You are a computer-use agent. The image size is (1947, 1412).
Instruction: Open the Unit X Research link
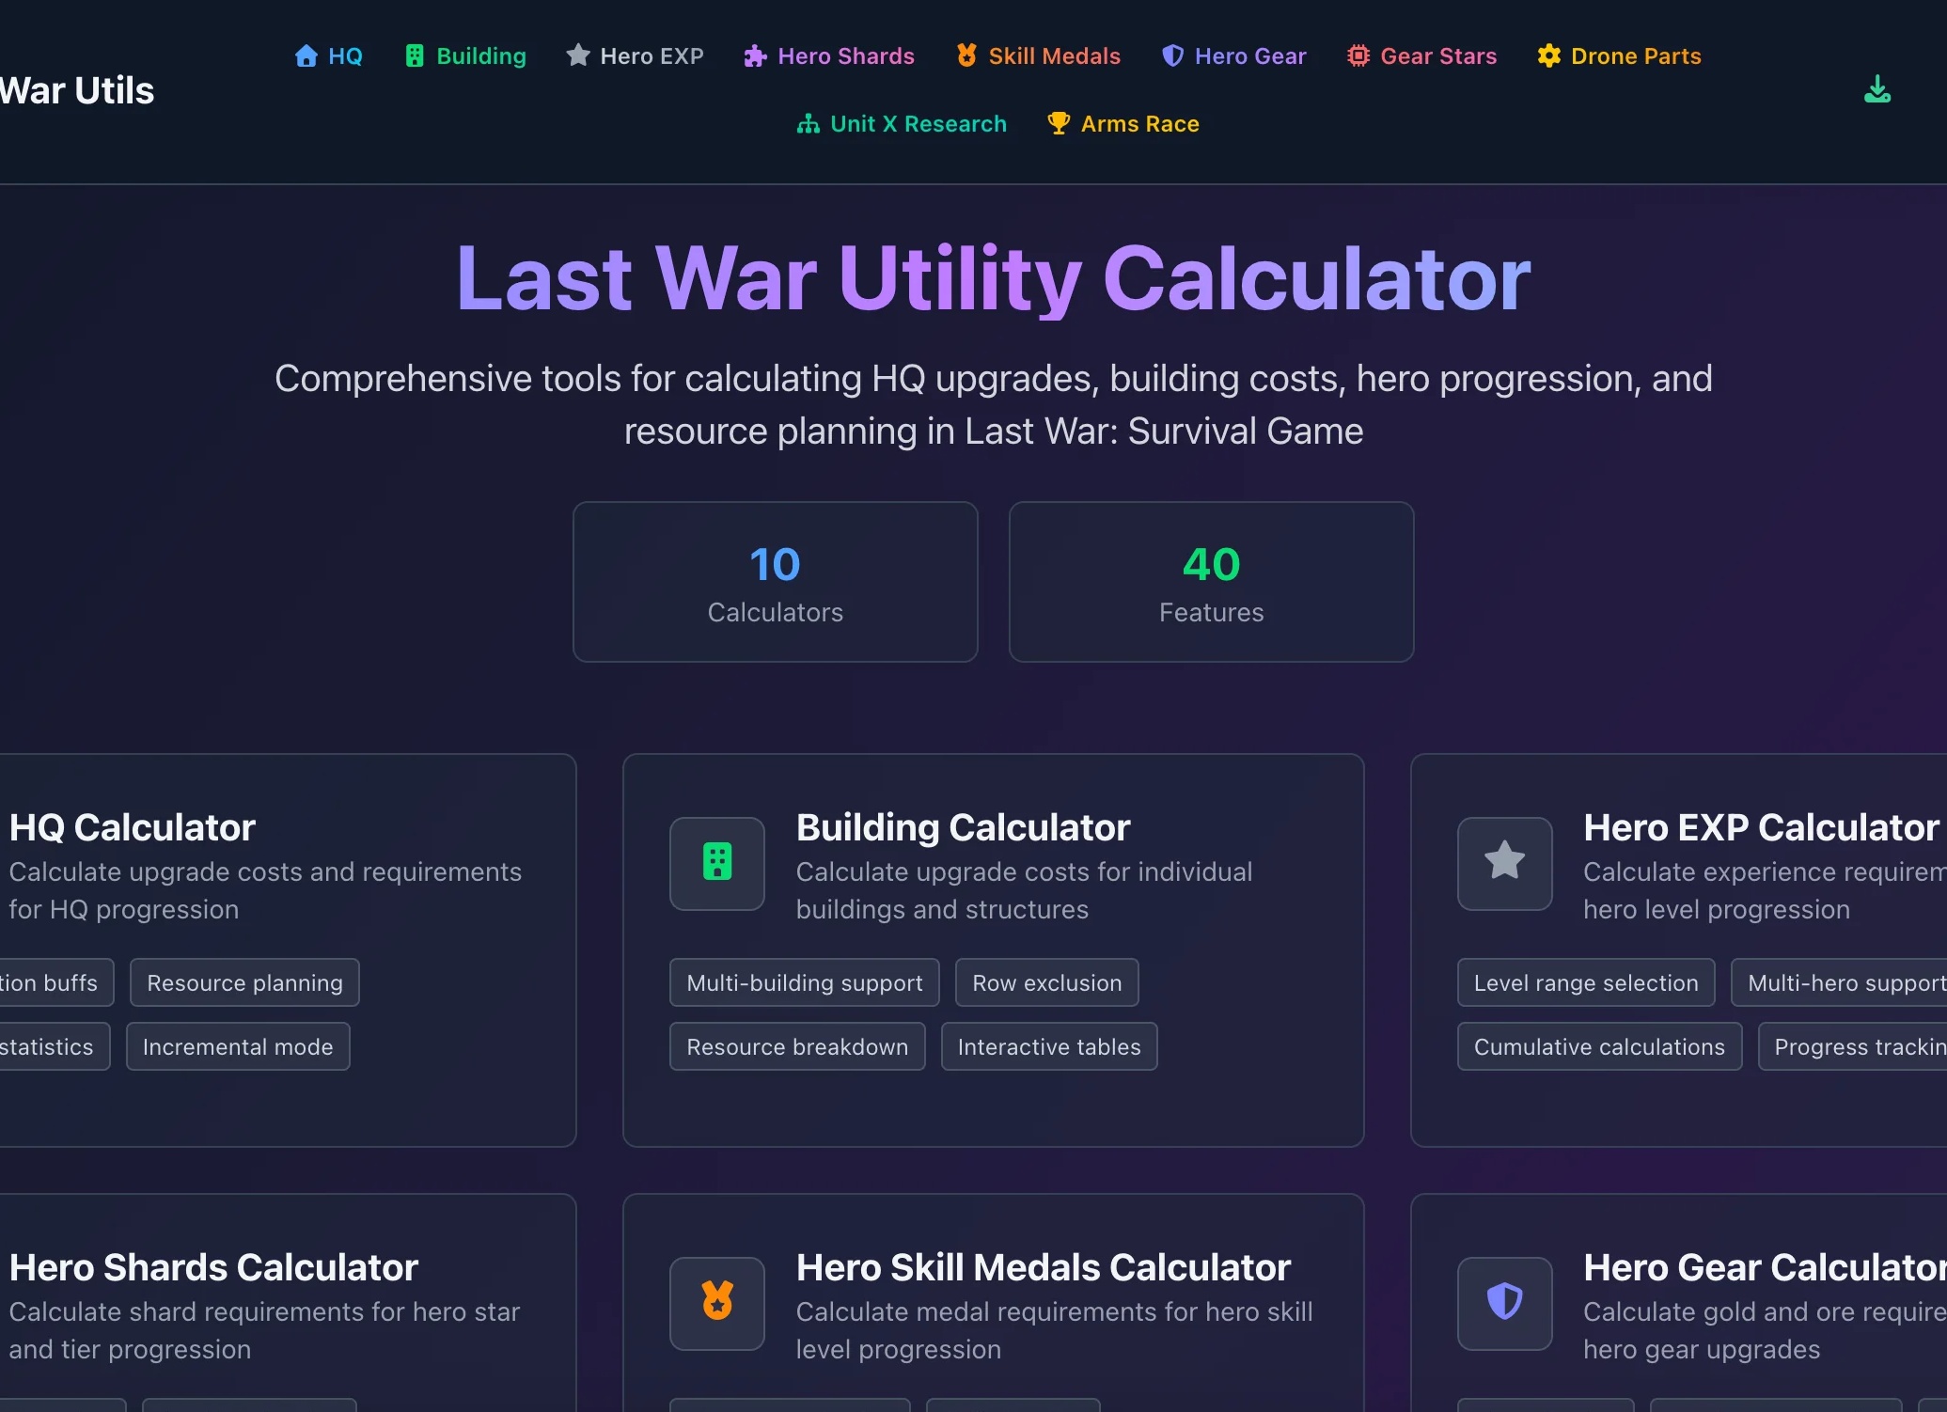coord(902,123)
